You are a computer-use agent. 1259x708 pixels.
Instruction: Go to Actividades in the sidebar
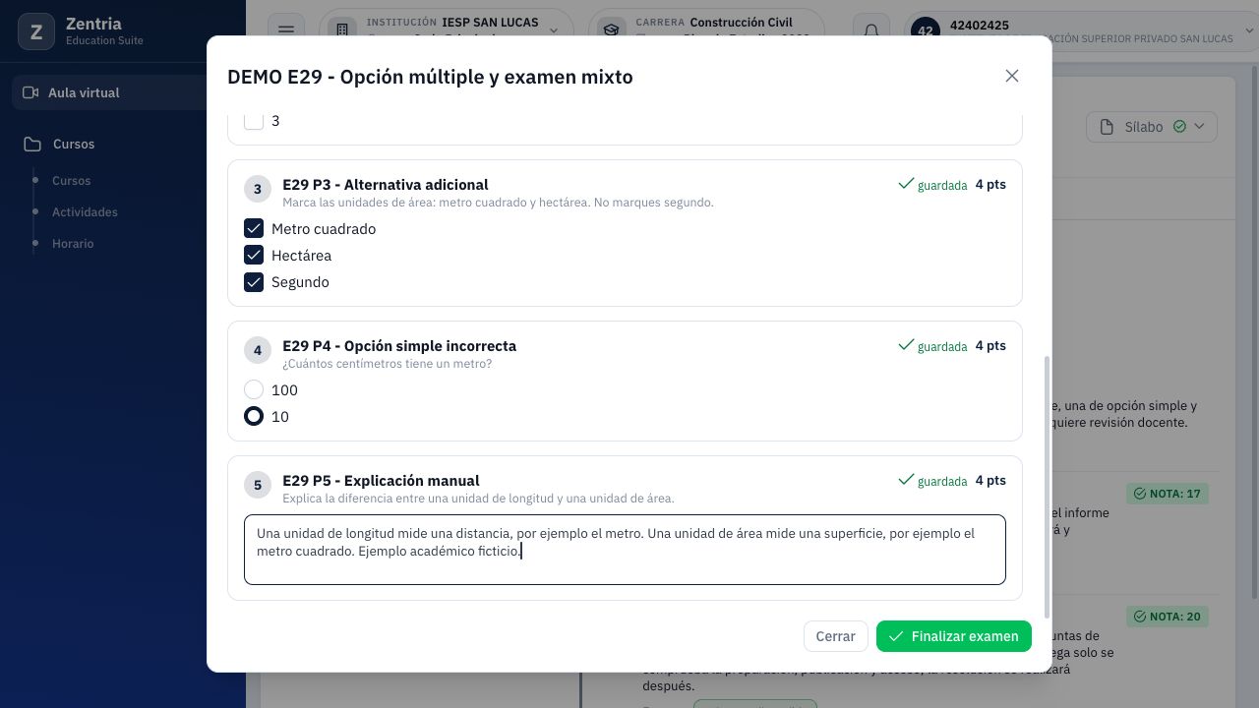tap(85, 212)
